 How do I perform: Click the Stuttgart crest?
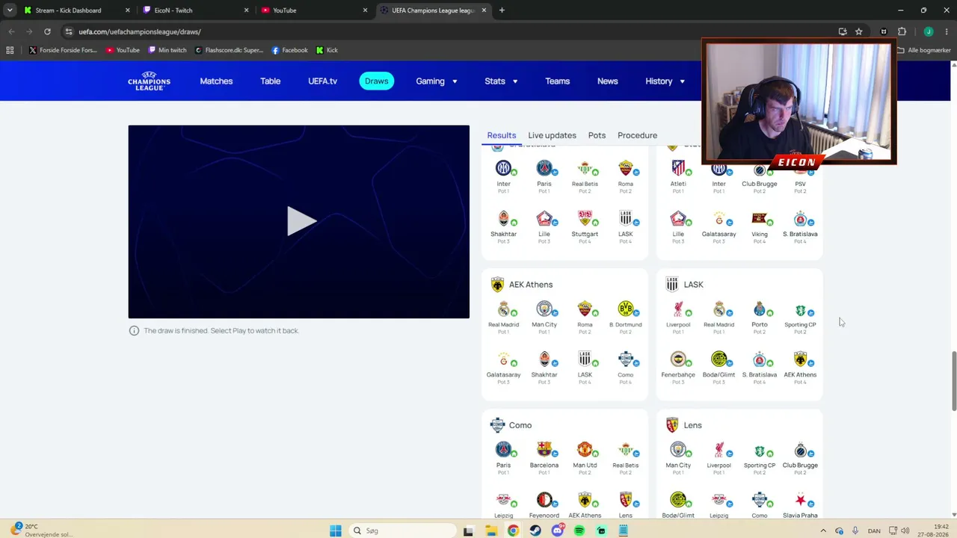(x=585, y=218)
